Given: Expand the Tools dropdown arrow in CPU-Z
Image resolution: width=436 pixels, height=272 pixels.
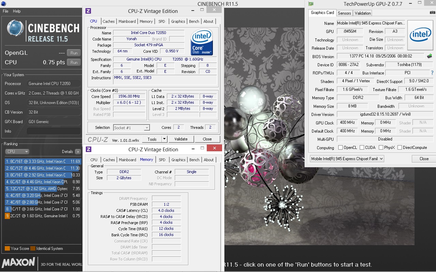Looking at the screenshot, I should click(x=164, y=139).
